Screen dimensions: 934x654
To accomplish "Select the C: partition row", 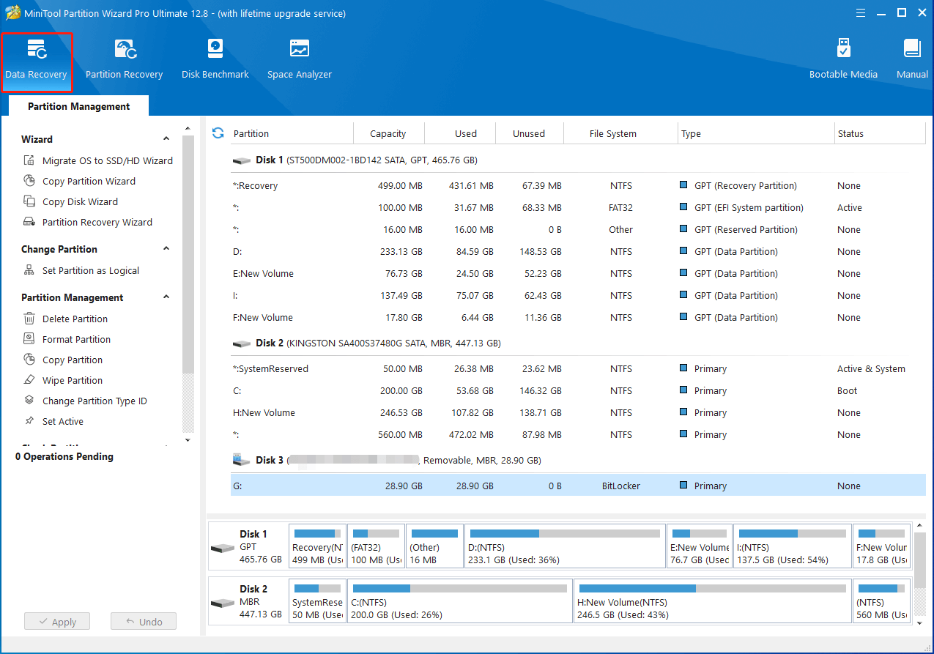I will 578,390.
